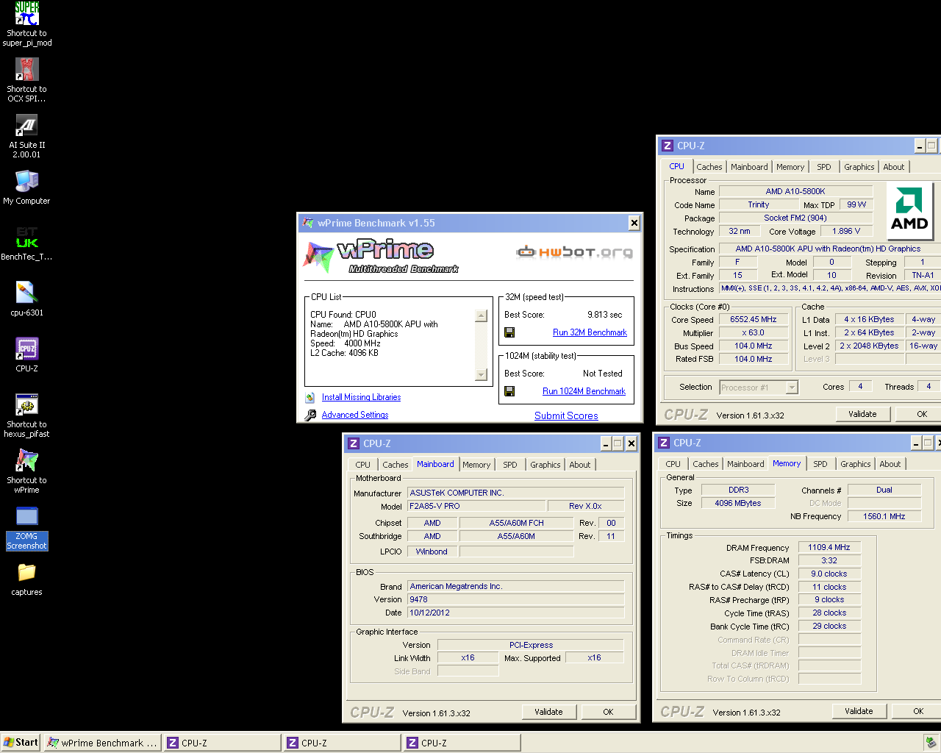Click the Start button
The image size is (941, 753).
(21, 743)
